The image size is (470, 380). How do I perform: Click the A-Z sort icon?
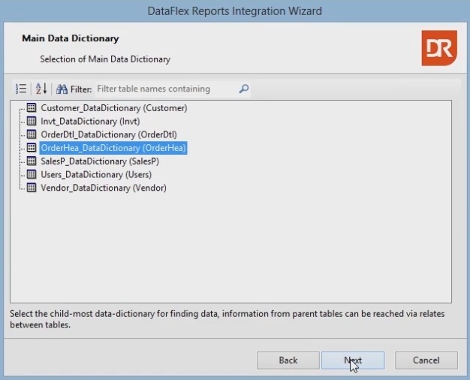41,89
